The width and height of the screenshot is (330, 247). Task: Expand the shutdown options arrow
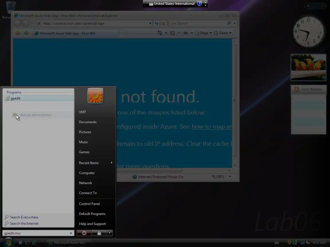[x=110, y=233]
